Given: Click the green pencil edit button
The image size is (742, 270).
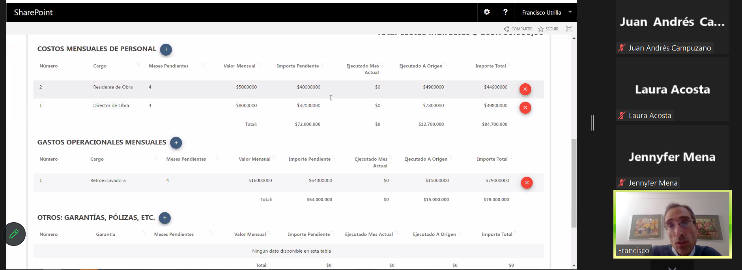Looking at the screenshot, I should coord(14,234).
